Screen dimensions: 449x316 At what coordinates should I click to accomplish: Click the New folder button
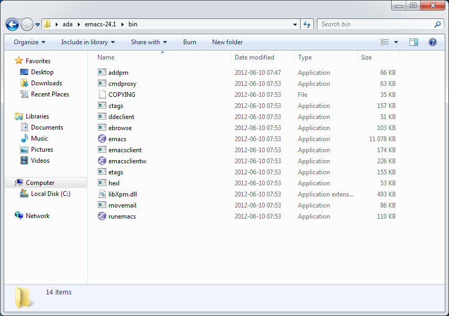click(227, 42)
